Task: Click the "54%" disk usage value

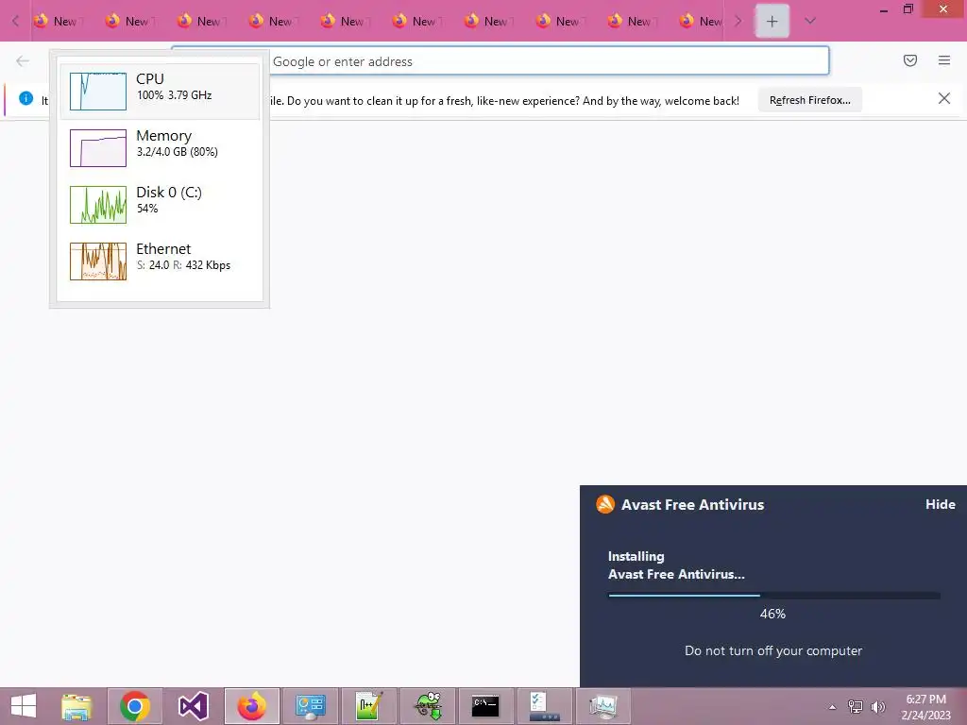Action: point(147,209)
